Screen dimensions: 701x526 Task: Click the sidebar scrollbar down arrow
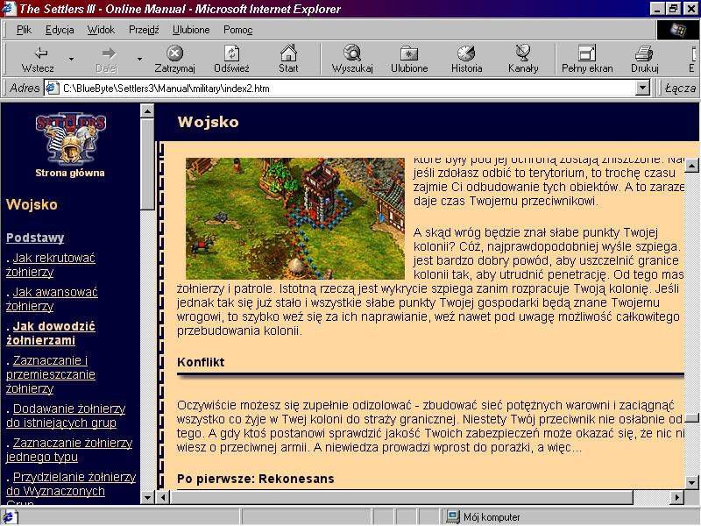[147, 497]
